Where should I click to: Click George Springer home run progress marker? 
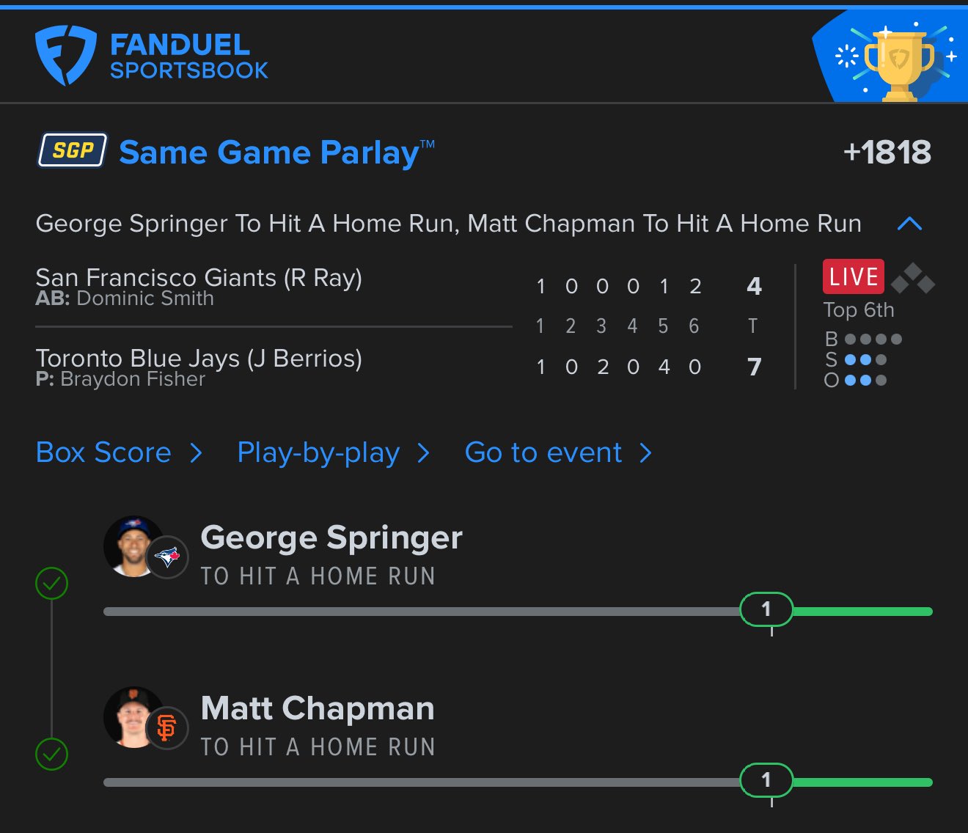(766, 609)
